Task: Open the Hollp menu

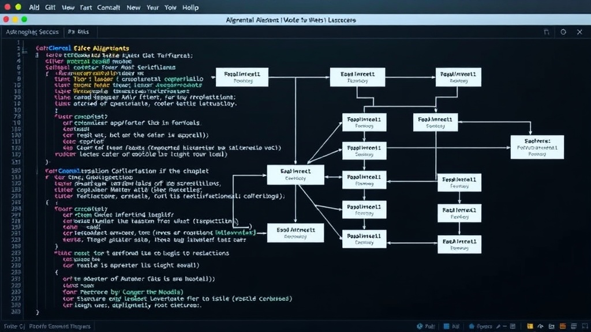Action: pos(190,7)
